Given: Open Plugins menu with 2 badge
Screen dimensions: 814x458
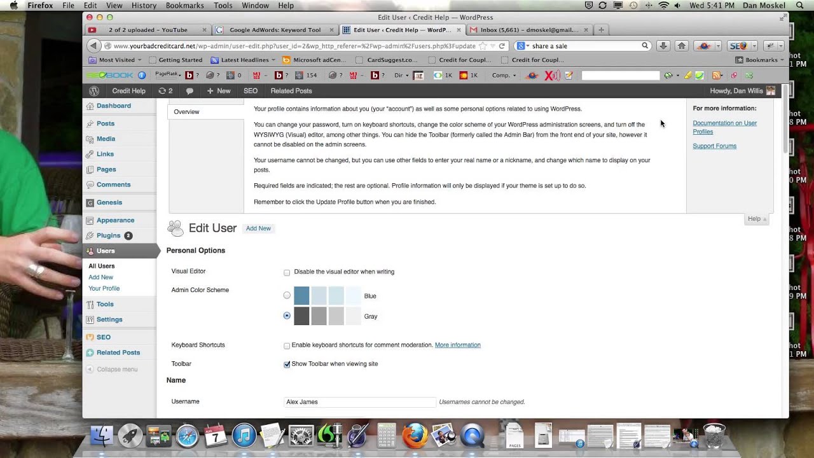Looking at the screenshot, I should click(109, 235).
